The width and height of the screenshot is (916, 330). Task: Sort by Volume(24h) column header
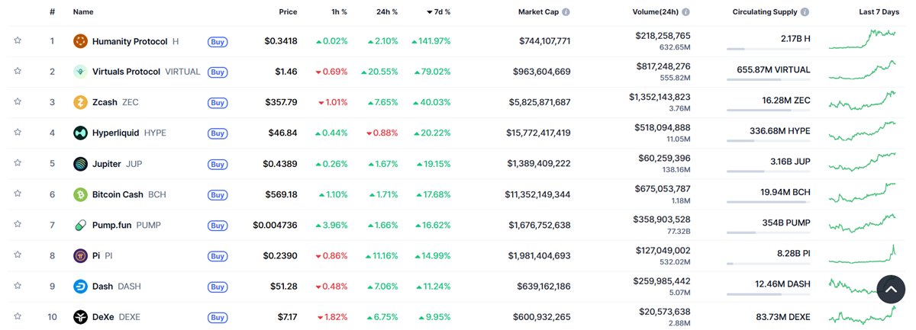pos(655,12)
